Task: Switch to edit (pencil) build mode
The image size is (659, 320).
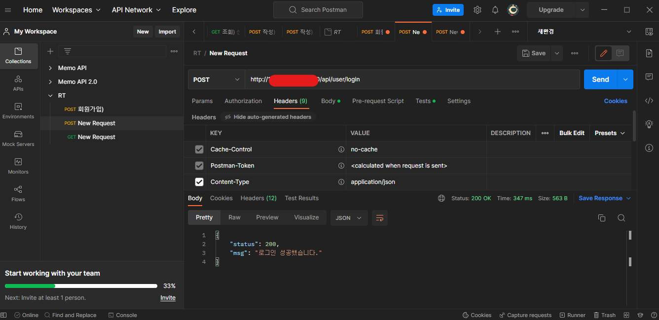Action: (x=604, y=53)
